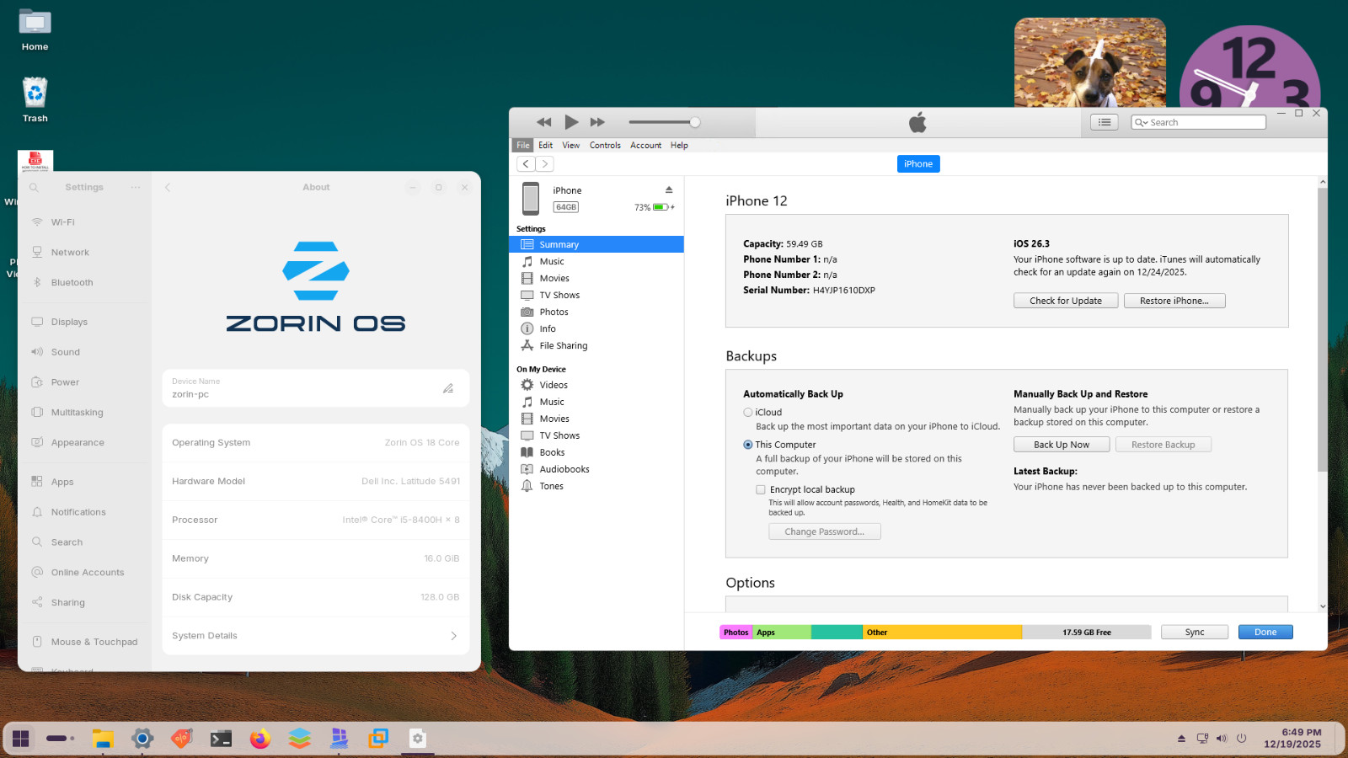Click the iTunes Search field
The height and width of the screenshot is (758, 1348).
(x=1198, y=122)
